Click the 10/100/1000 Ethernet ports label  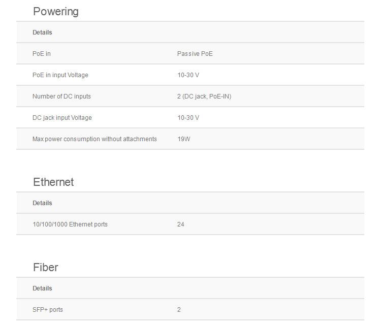(70, 224)
